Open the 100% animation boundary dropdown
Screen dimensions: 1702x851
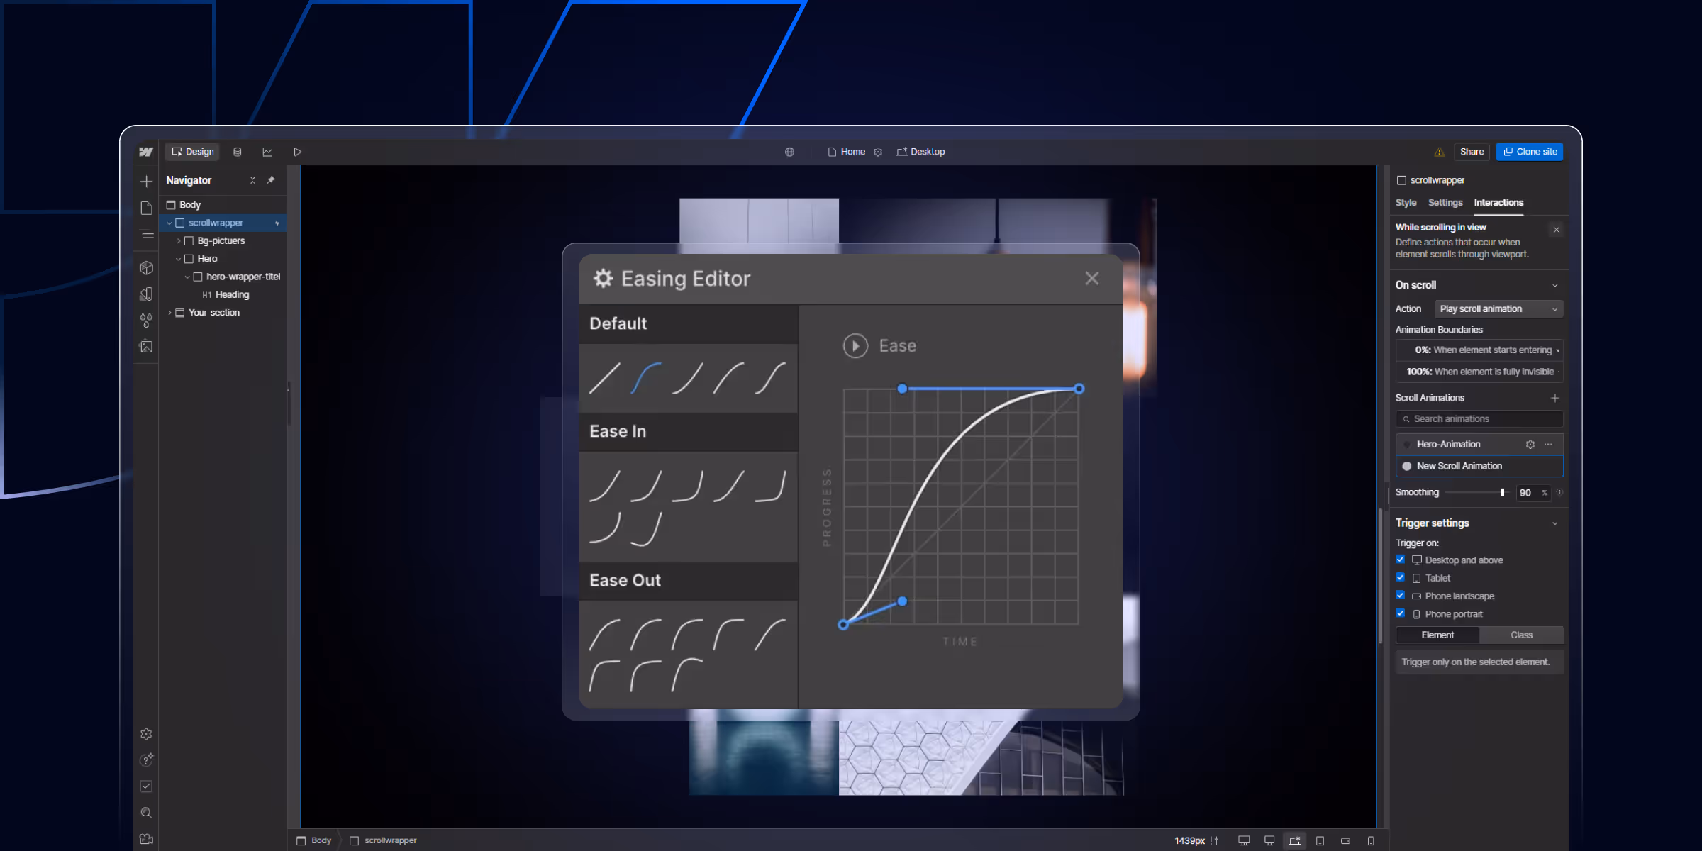point(1479,372)
